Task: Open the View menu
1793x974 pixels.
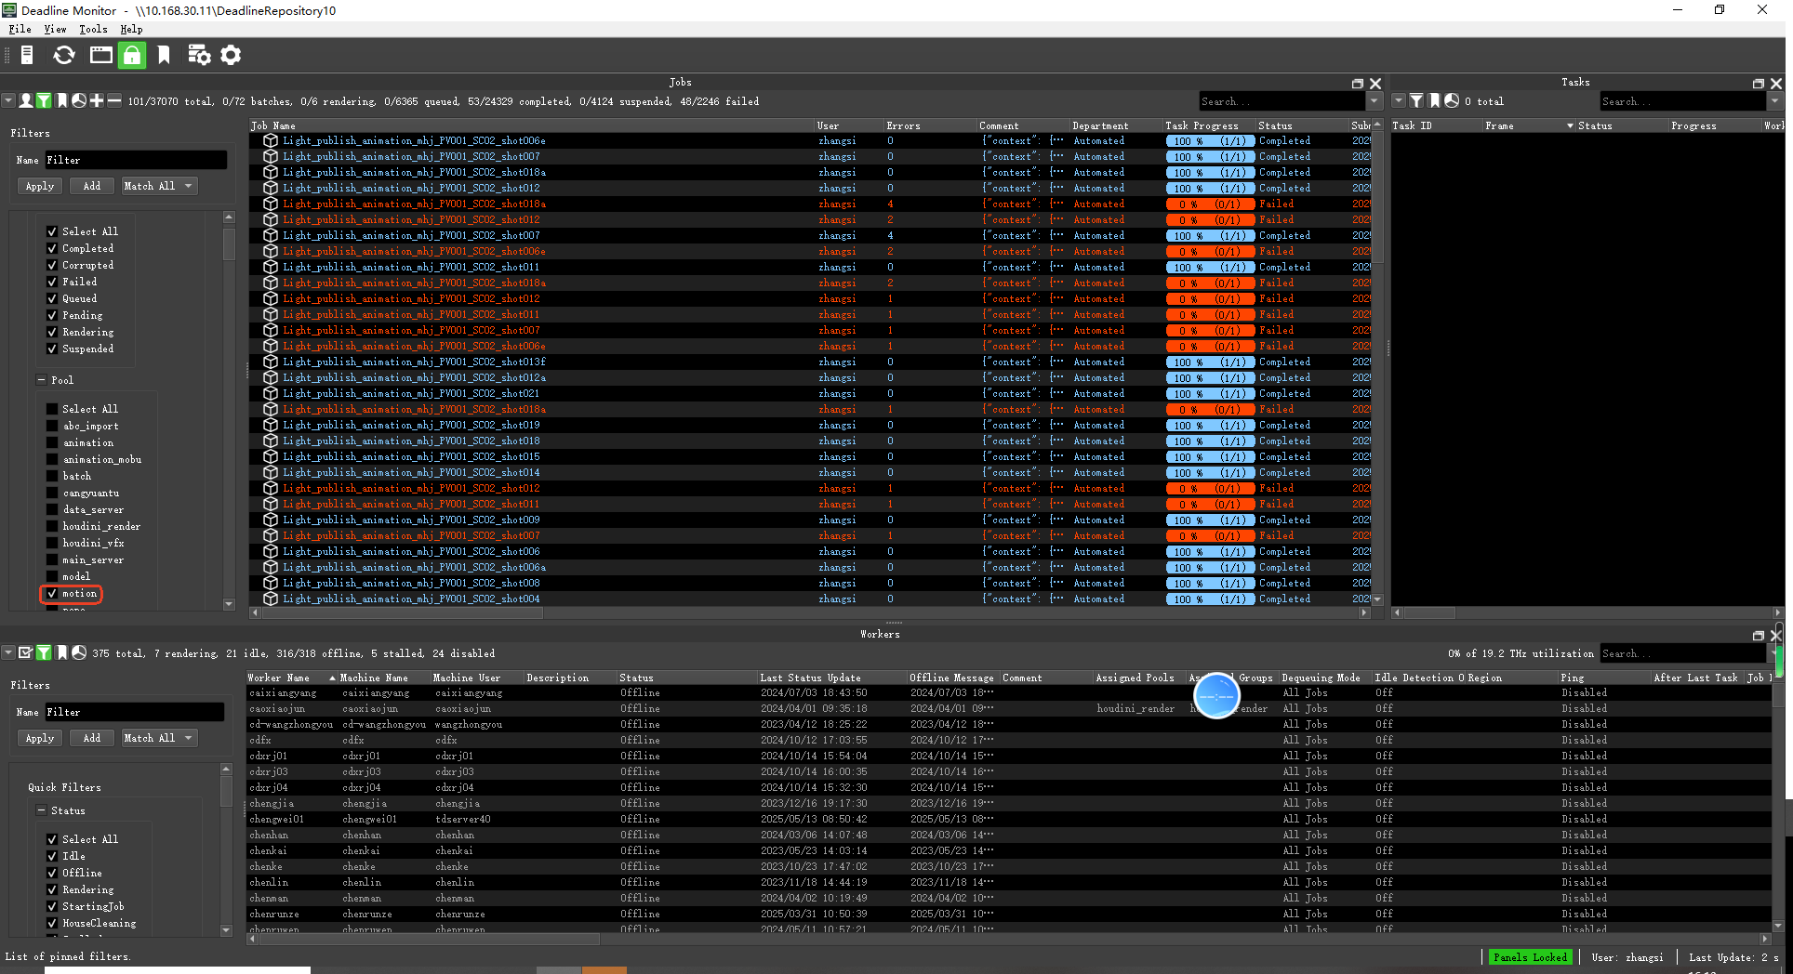Action: pyautogui.click(x=55, y=29)
